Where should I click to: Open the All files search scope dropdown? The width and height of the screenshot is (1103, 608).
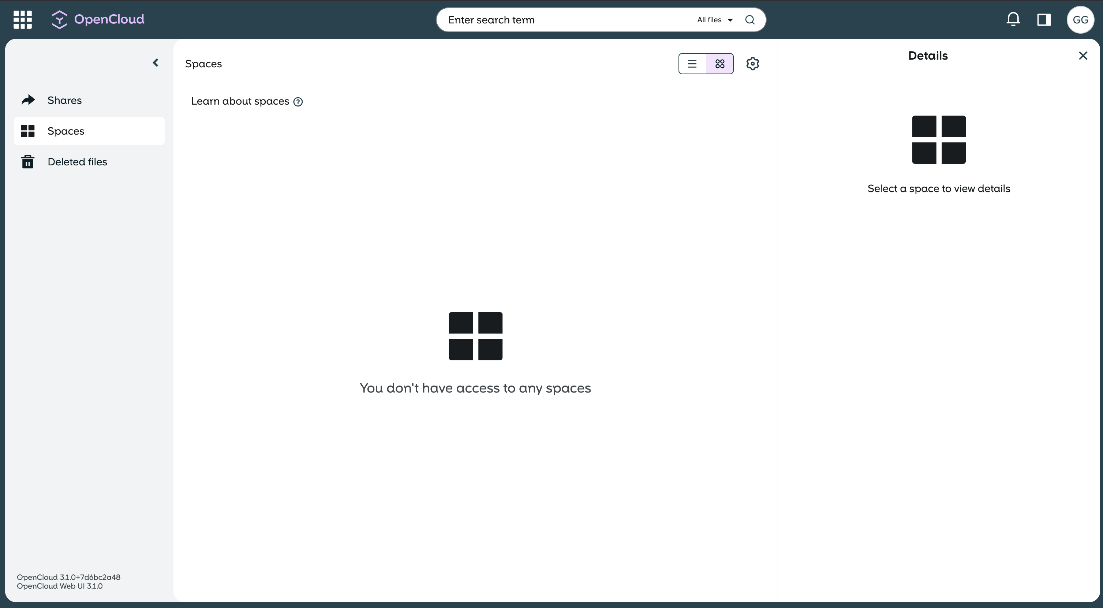click(x=715, y=20)
